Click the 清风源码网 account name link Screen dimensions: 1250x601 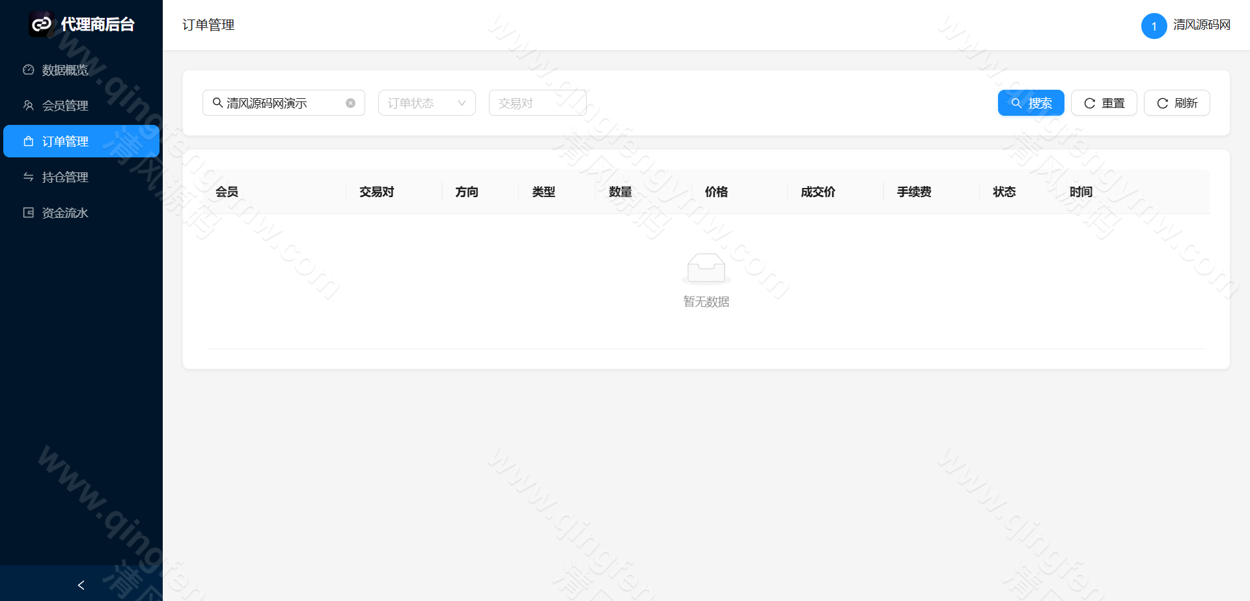pos(1202,25)
